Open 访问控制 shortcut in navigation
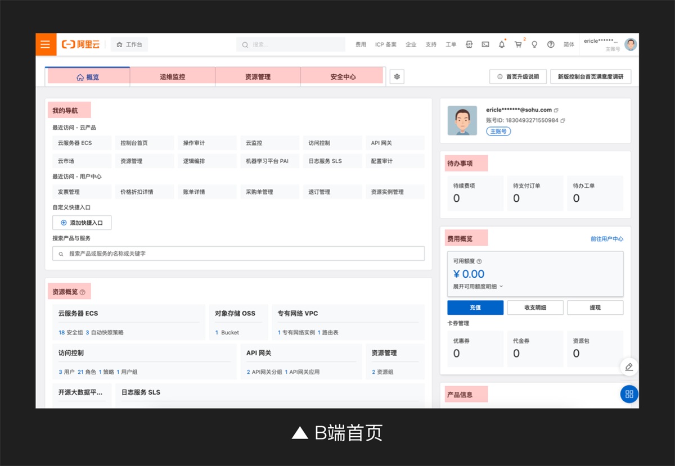Viewport: 675px width, 466px height. tap(332, 143)
